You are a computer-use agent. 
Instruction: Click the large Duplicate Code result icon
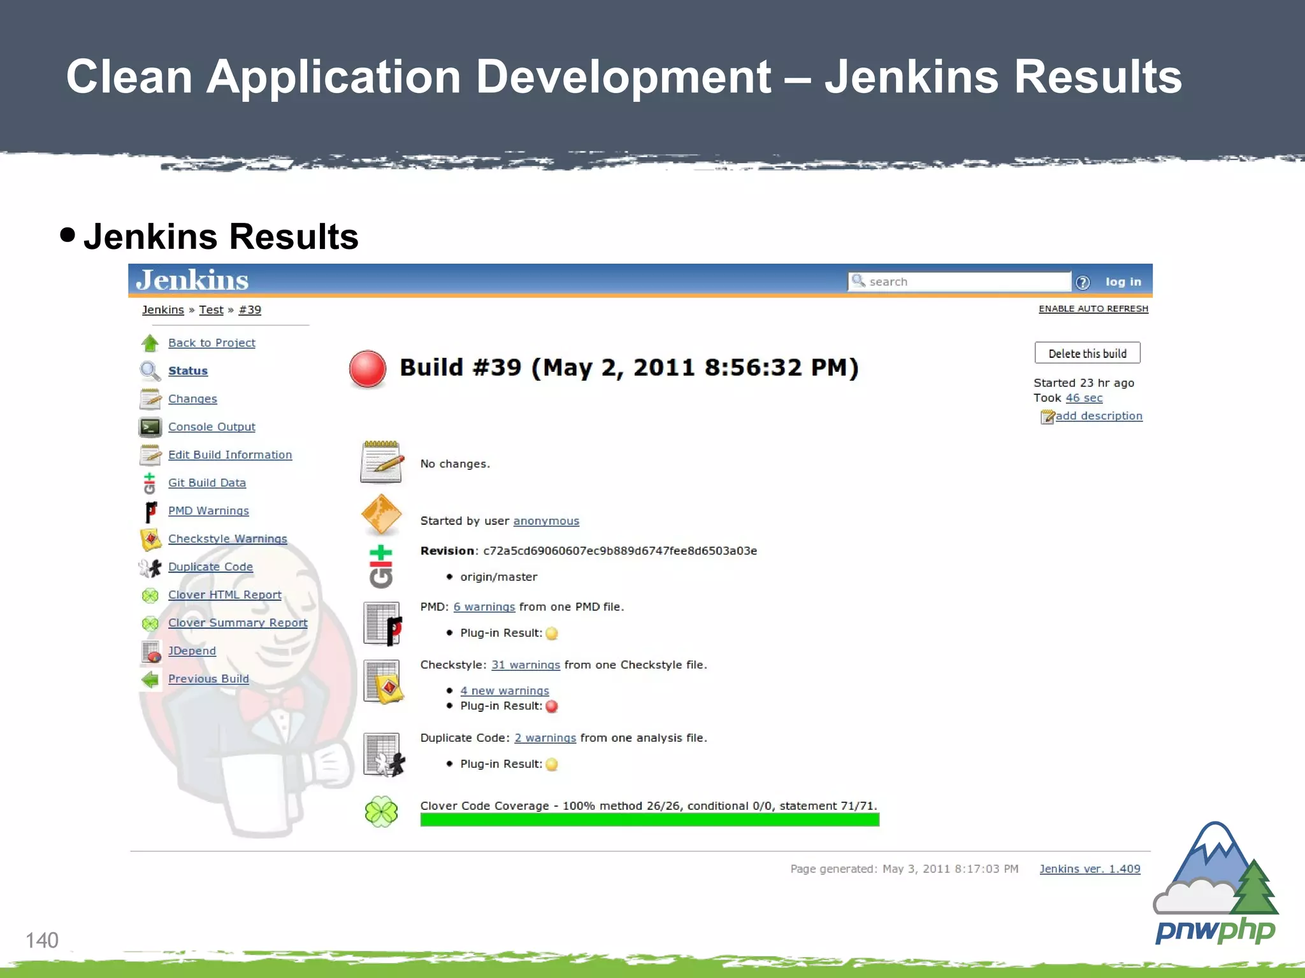(x=384, y=755)
